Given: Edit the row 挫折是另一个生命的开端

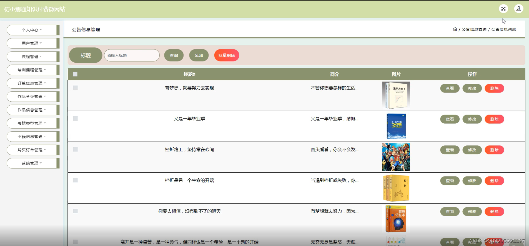Looking at the screenshot, I should coord(472,181).
